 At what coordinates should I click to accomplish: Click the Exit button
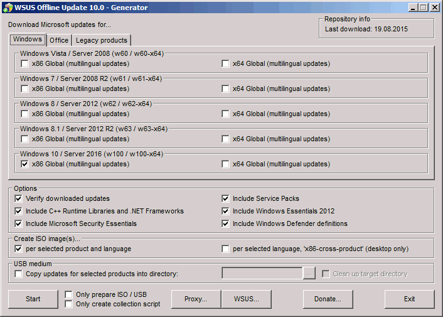point(409,299)
